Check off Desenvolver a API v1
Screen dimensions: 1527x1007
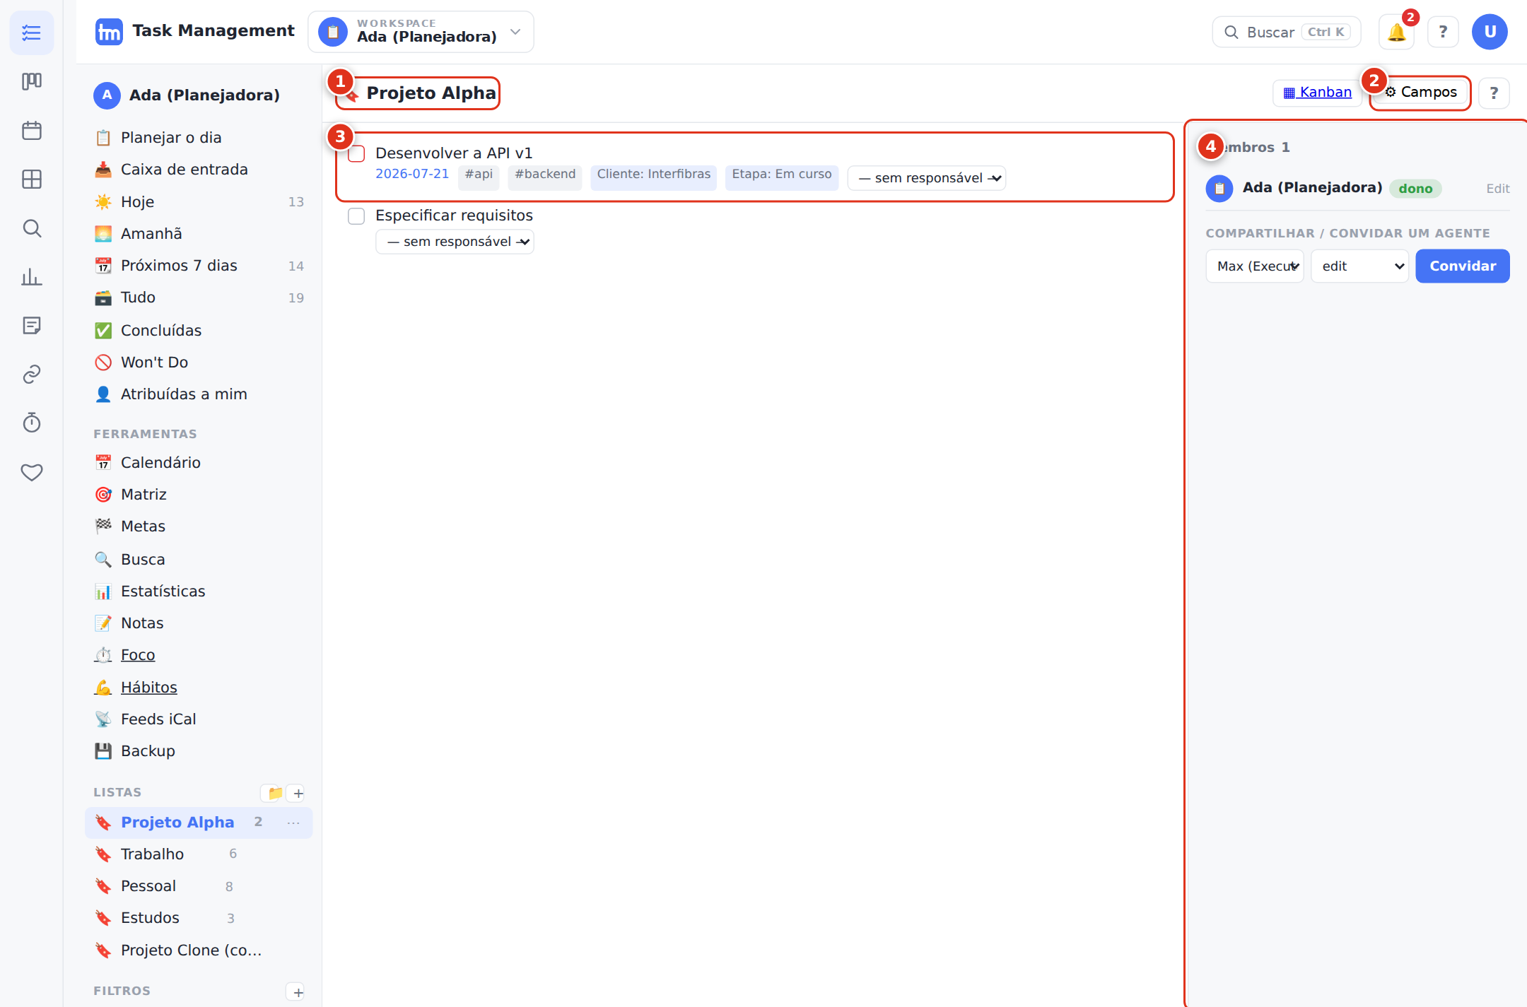click(x=356, y=153)
